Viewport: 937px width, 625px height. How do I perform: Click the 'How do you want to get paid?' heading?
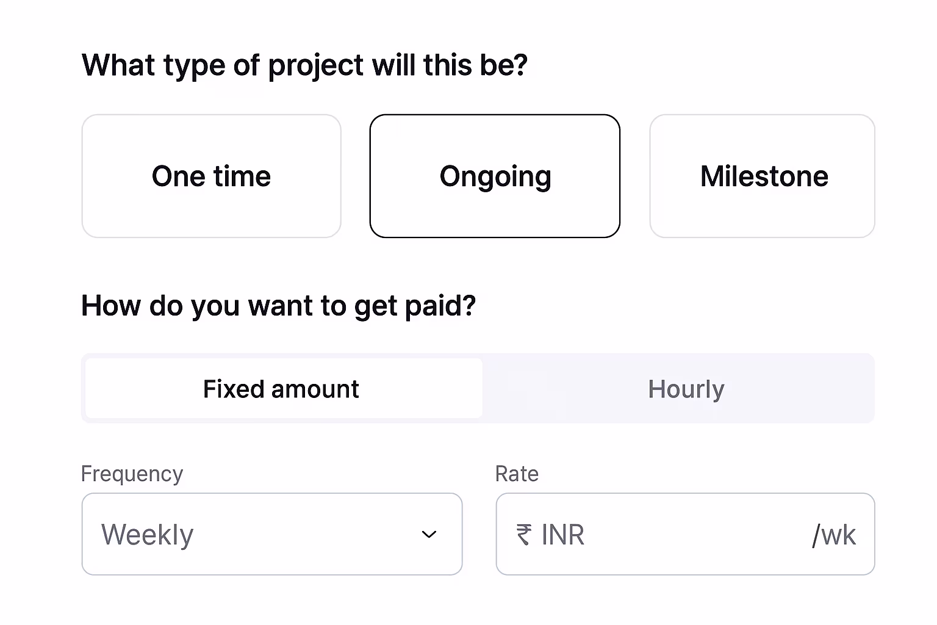278,306
